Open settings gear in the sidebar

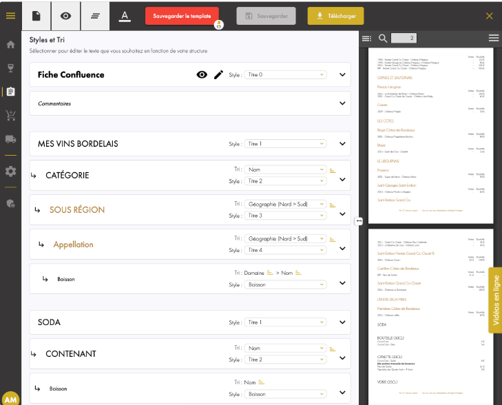(x=10, y=171)
